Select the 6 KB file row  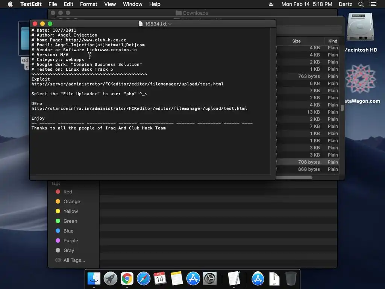click(308, 84)
